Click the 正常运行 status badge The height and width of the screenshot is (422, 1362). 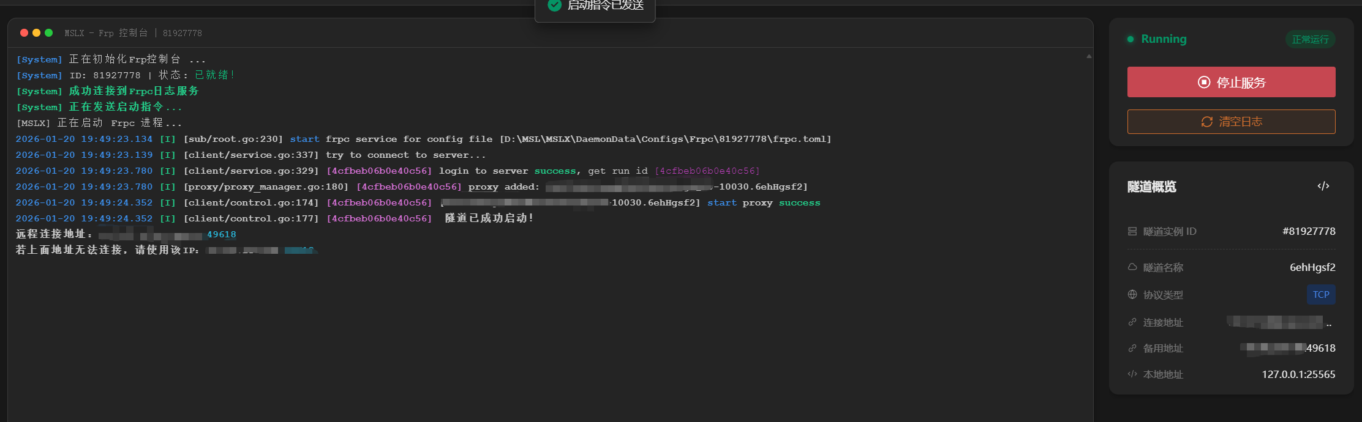click(1310, 39)
